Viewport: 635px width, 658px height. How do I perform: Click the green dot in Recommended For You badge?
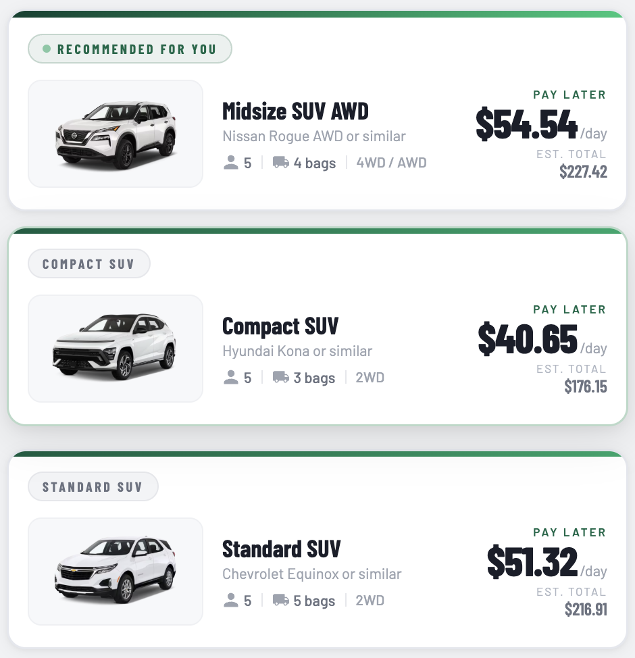point(47,49)
